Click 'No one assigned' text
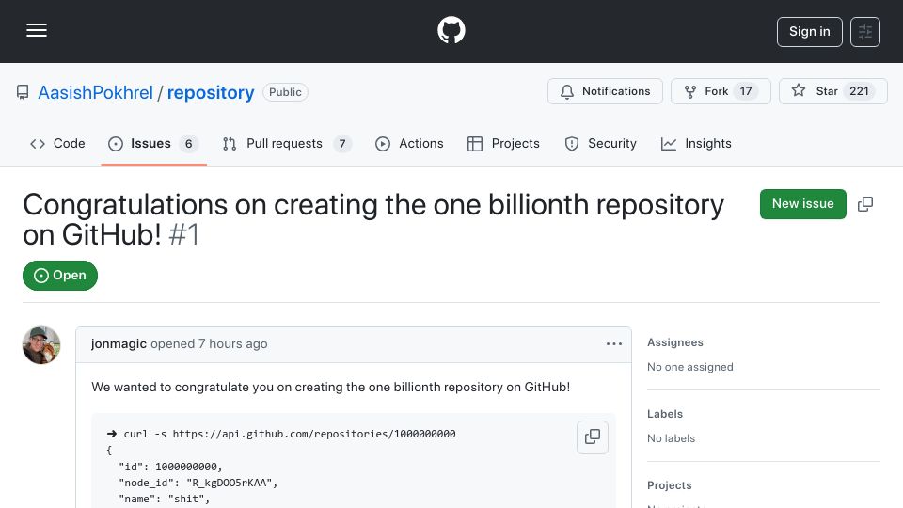The width and height of the screenshot is (903, 508). coord(689,367)
